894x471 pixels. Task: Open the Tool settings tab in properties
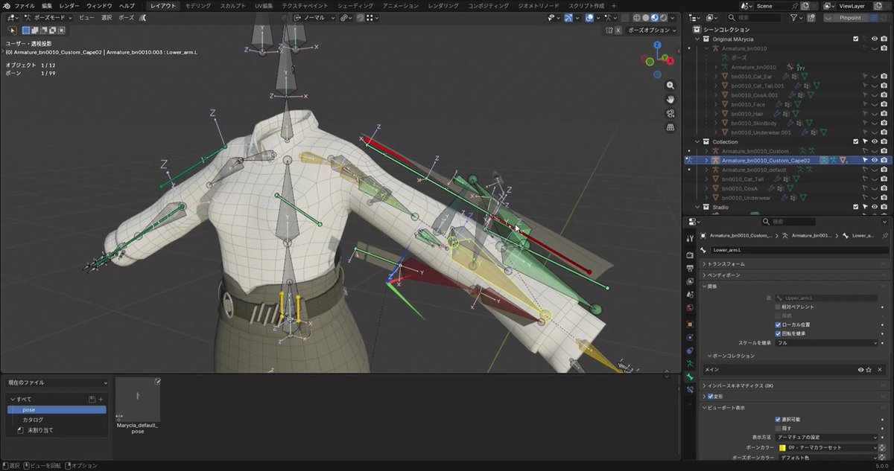coord(690,238)
